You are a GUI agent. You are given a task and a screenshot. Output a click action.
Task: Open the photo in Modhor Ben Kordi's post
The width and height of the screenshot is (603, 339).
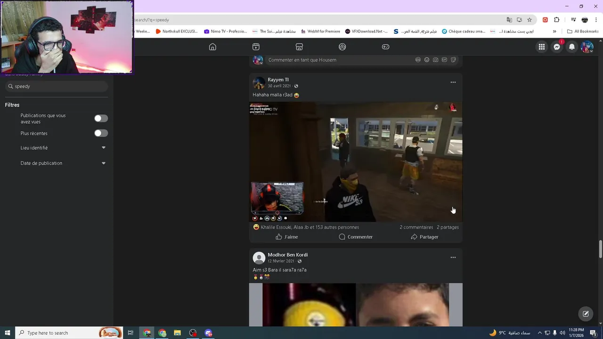click(356, 305)
